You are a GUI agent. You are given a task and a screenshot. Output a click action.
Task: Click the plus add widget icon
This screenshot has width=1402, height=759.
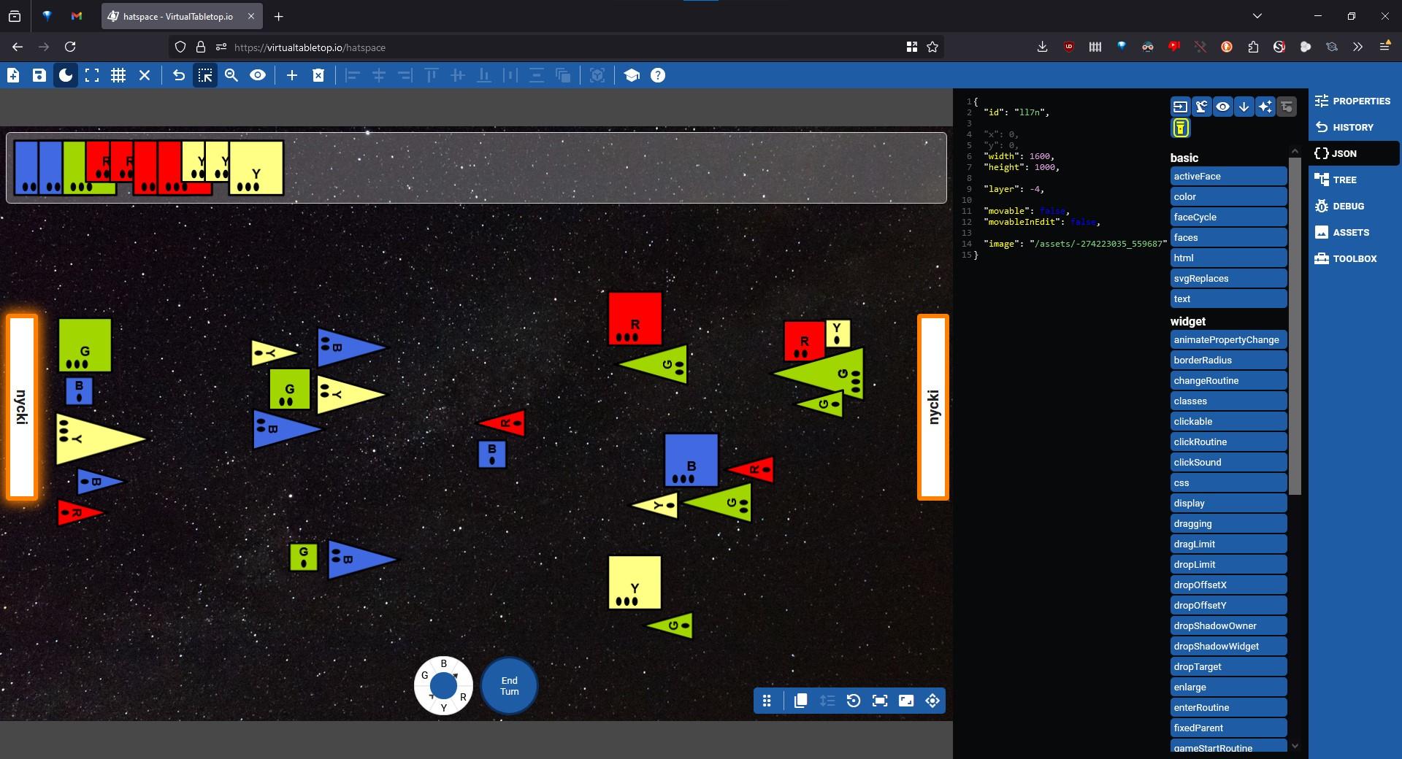(x=292, y=75)
